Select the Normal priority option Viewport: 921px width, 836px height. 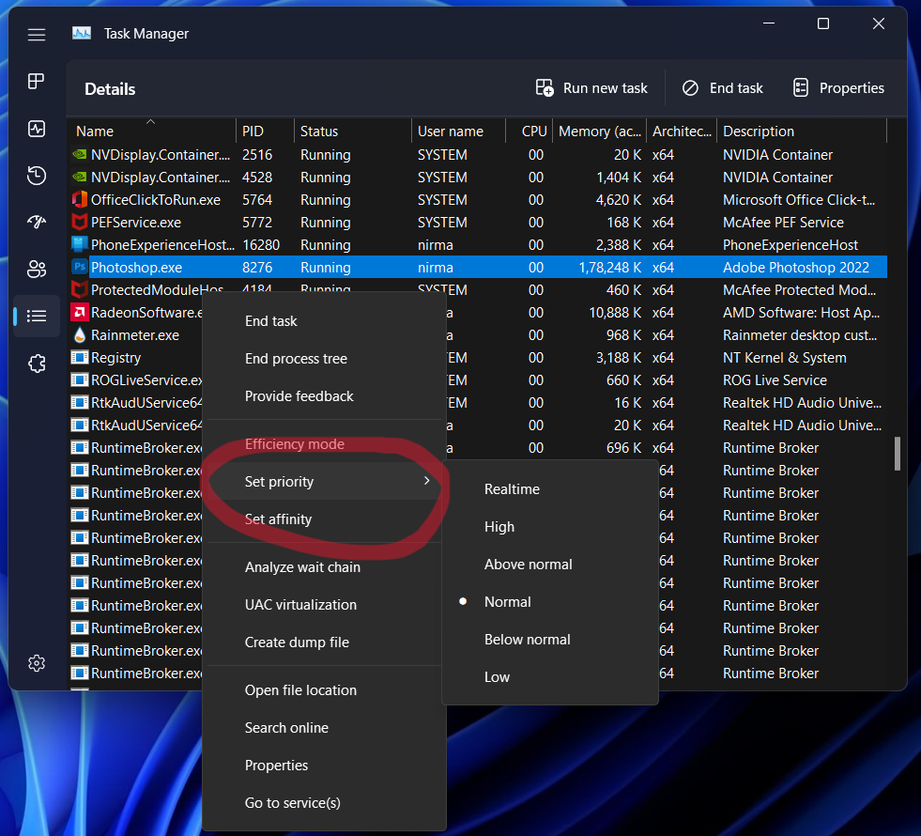(550, 601)
